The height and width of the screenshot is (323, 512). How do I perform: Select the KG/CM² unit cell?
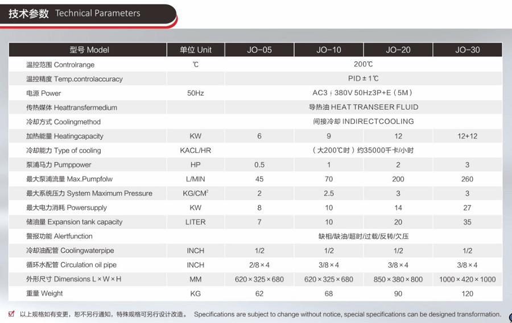pyautogui.click(x=195, y=193)
